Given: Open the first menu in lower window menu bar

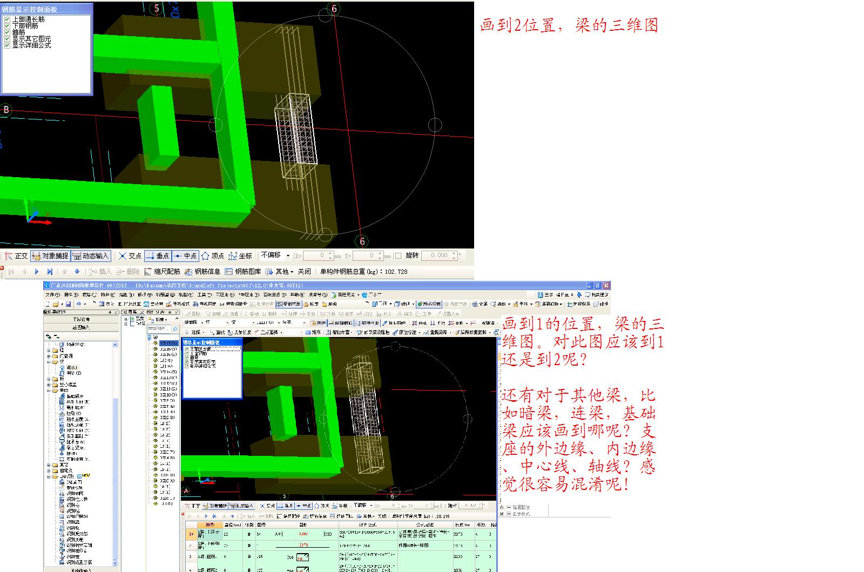Looking at the screenshot, I should click(x=52, y=295).
